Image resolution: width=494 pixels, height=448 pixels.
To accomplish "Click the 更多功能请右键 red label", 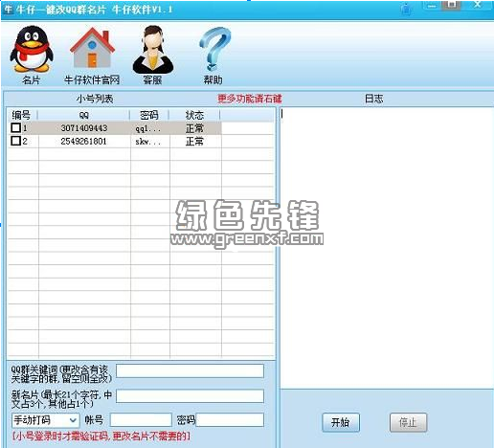I will point(250,99).
